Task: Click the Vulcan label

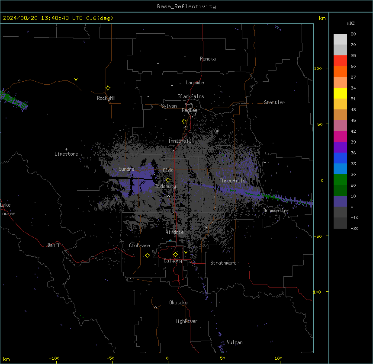Action: [235, 342]
